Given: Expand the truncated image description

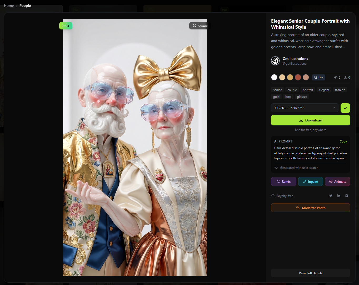Looking at the screenshot, I should coord(310,41).
